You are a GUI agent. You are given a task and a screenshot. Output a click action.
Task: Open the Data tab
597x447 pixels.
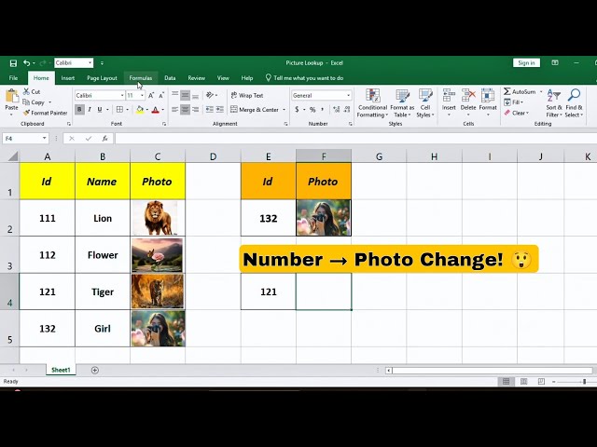coord(170,78)
